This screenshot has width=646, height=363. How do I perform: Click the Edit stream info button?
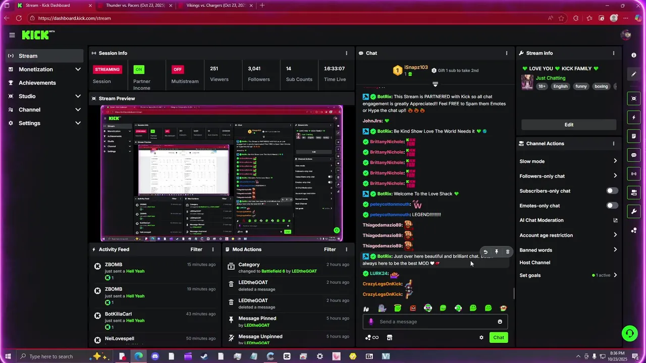click(x=569, y=125)
